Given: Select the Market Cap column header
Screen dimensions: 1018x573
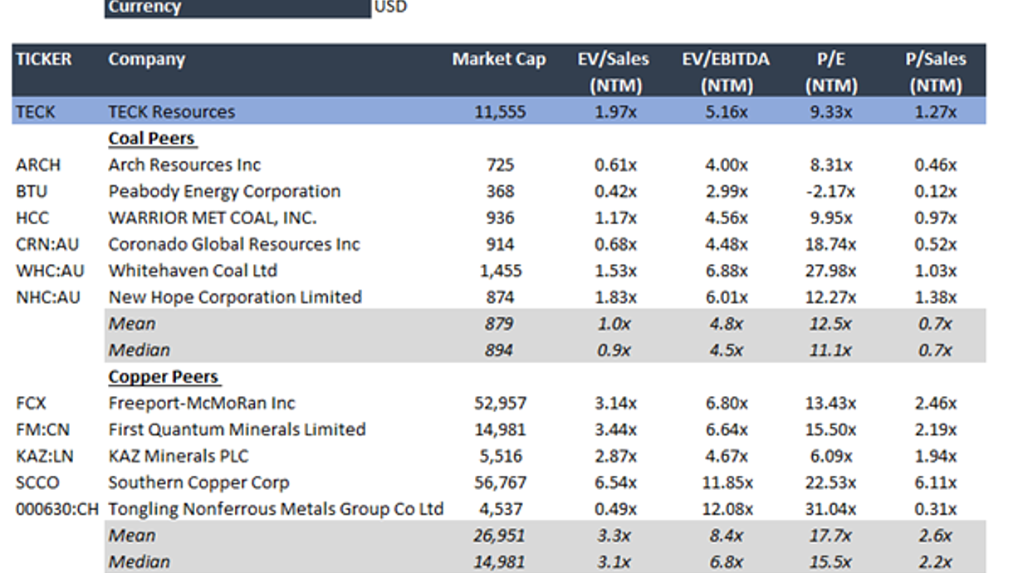Looking at the screenshot, I should coord(499,59).
